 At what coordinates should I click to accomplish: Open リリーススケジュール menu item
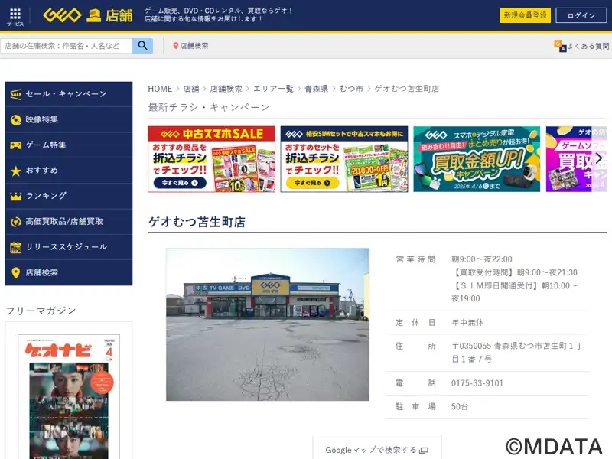69,247
